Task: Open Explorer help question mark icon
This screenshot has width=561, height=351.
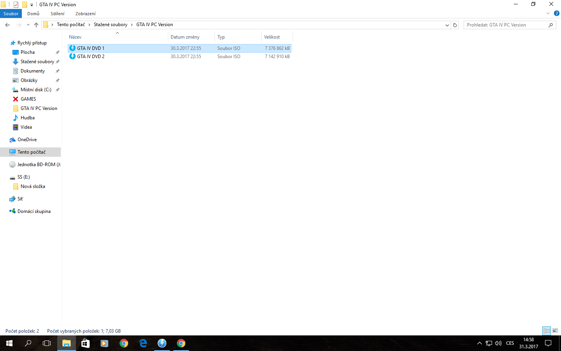Action: tap(557, 13)
